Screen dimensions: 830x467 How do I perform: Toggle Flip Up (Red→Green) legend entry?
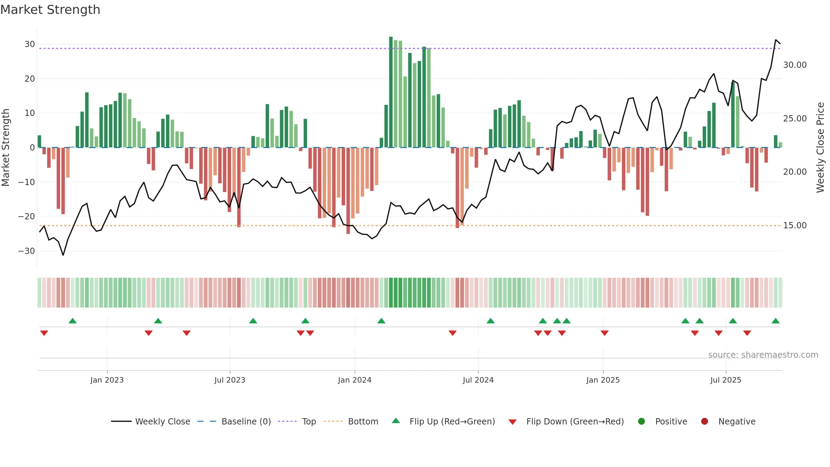pyautogui.click(x=443, y=421)
